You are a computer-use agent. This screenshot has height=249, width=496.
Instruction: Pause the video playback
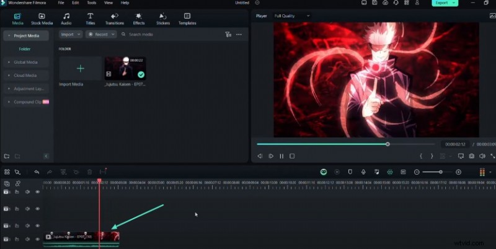click(281, 156)
